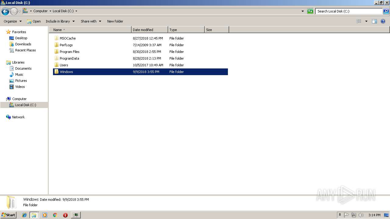
Task: Expand the Local Disk (C:) breadcrumb arrow
Action: pos(76,11)
